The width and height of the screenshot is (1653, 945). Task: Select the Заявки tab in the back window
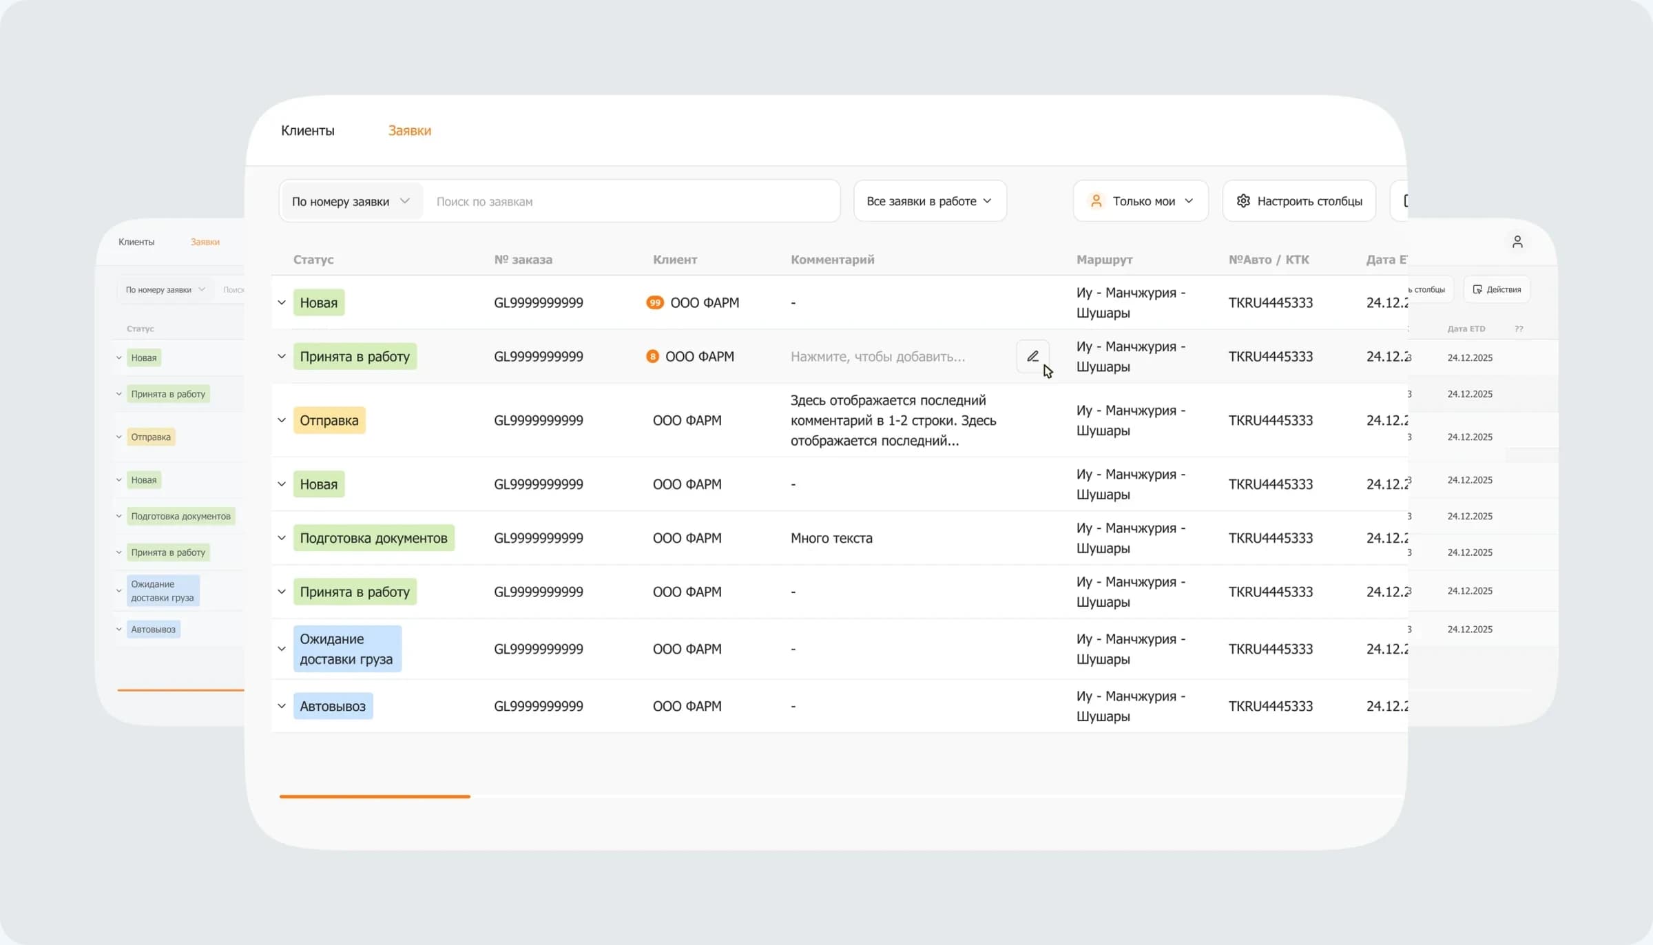click(205, 242)
